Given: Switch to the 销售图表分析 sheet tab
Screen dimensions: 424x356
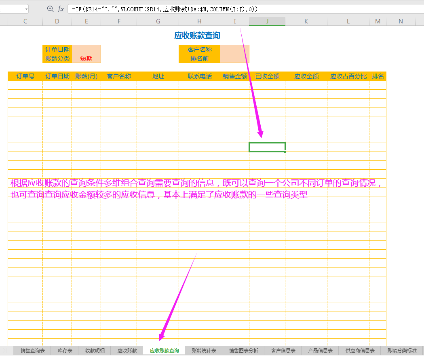Looking at the screenshot, I should click(x=243, y=350).
